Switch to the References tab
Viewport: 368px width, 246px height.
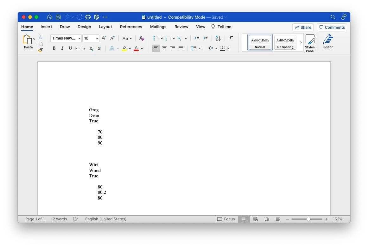coord(131,27)
